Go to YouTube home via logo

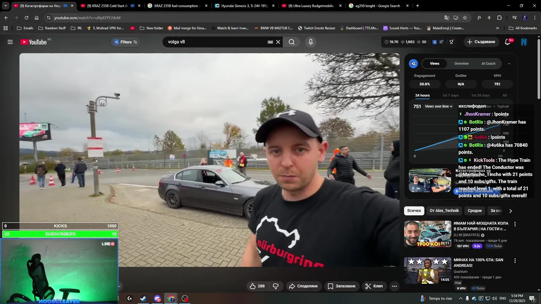coord(33,42)
